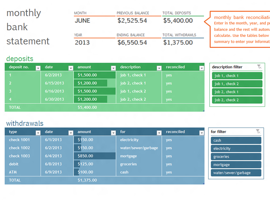Select the 'water/sewer/garbage' cell in withdrawals table
270x202 pixels.
[x=139, y=148]
